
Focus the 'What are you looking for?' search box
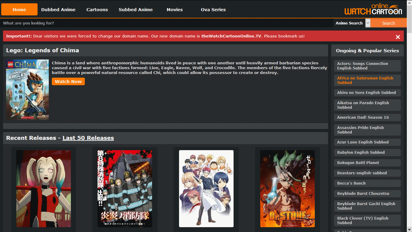(x=167, y=23)
